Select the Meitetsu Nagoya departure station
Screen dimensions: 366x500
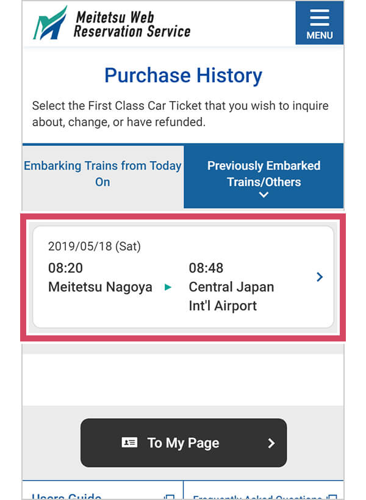point(99,287)
